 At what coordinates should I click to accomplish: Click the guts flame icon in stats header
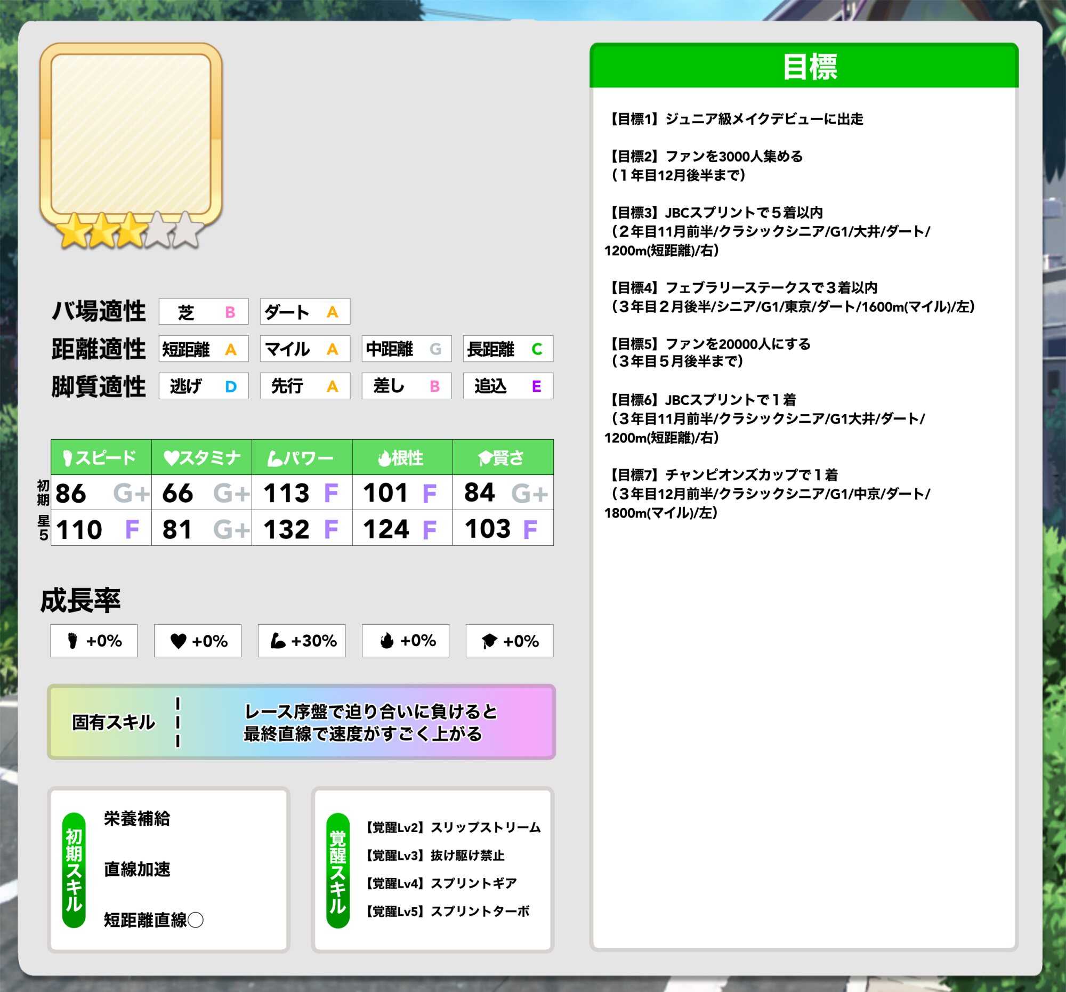point(384,458)
